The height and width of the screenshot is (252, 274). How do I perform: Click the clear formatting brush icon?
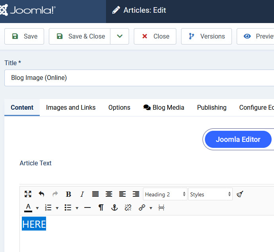pos(240,194)
